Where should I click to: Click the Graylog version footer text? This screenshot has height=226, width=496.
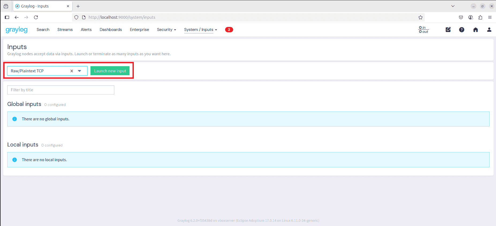tap(248, 221)
